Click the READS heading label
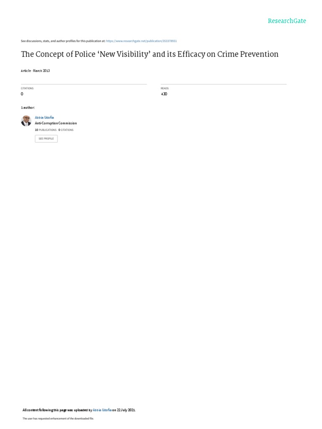 164,88
